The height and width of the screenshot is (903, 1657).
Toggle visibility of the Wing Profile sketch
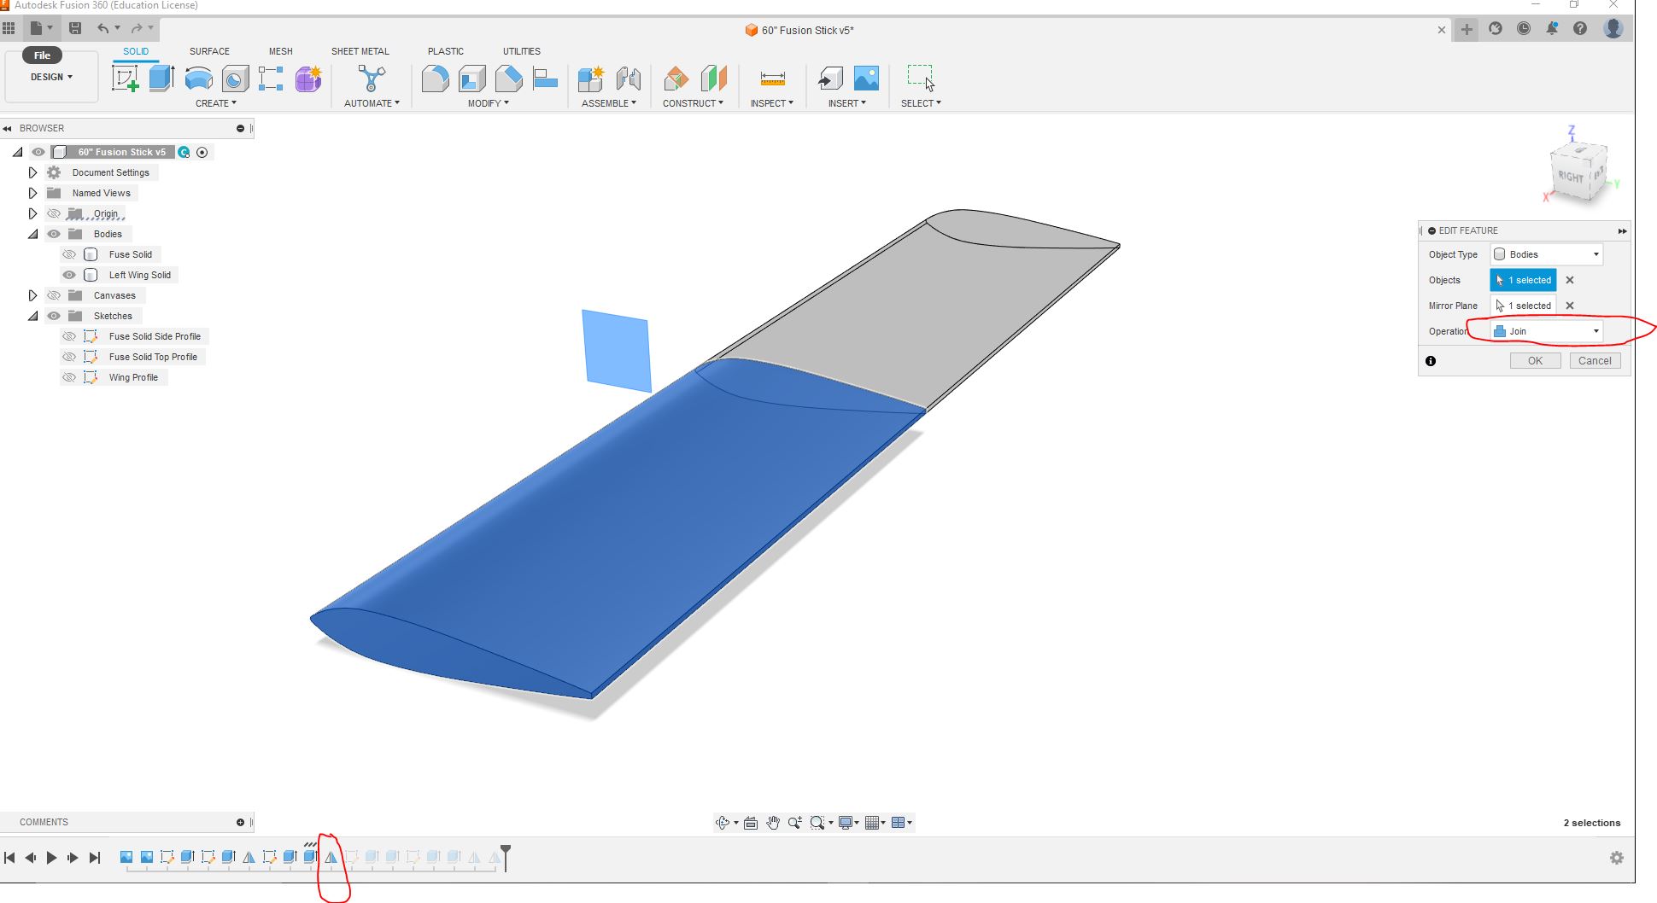point(69,377)
